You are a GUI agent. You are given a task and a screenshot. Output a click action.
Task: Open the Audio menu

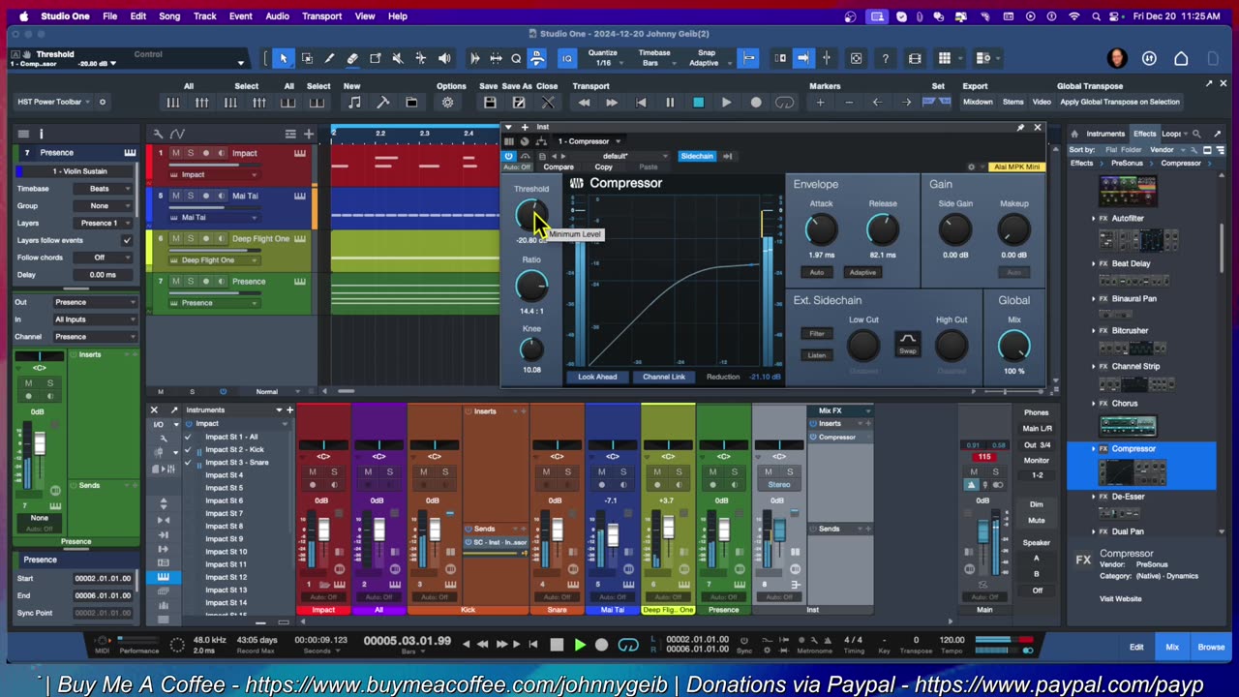click(277, 16)
